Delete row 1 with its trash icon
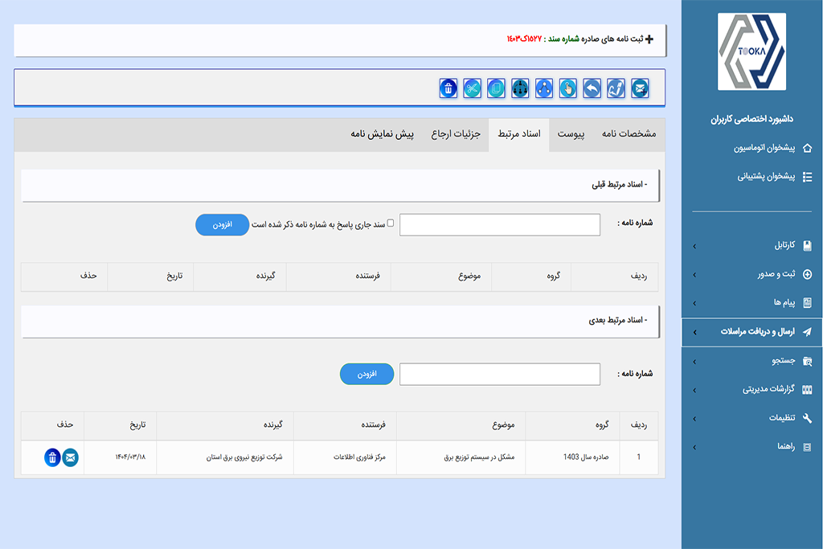The width and height of the screenshot is (823, 549). tap(52, 458)
